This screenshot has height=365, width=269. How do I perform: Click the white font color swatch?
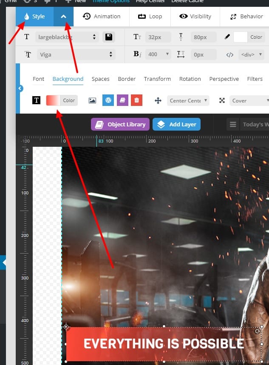[241, 37]
